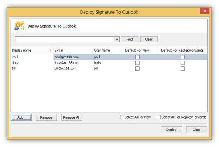Click the Outlook signature deploy icon
This screenshot has width=219, height=147.
[x=19, y=26]
